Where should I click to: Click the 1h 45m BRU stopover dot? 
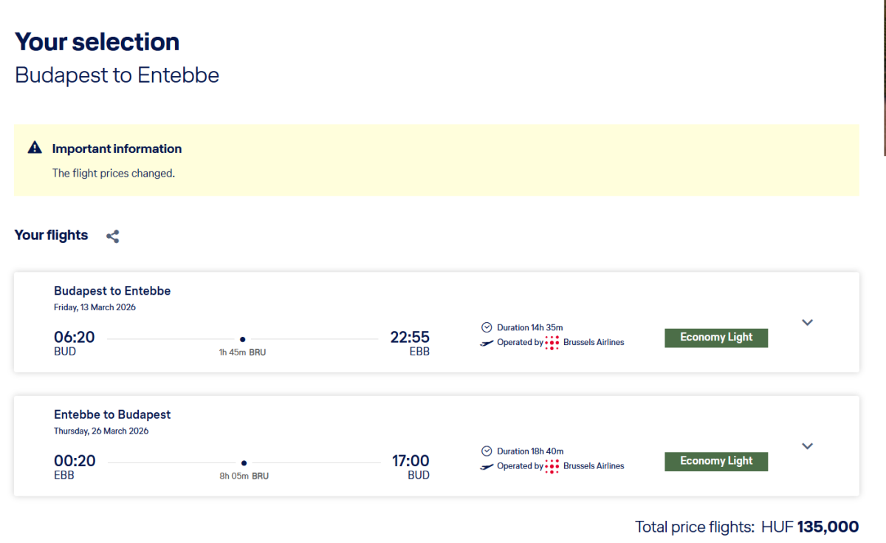(x=243, y=339)
